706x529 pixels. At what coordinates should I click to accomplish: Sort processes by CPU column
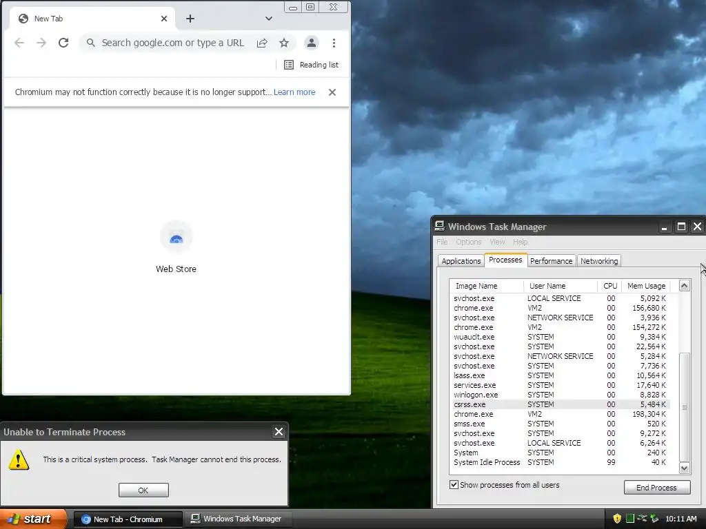coord(609,286)
